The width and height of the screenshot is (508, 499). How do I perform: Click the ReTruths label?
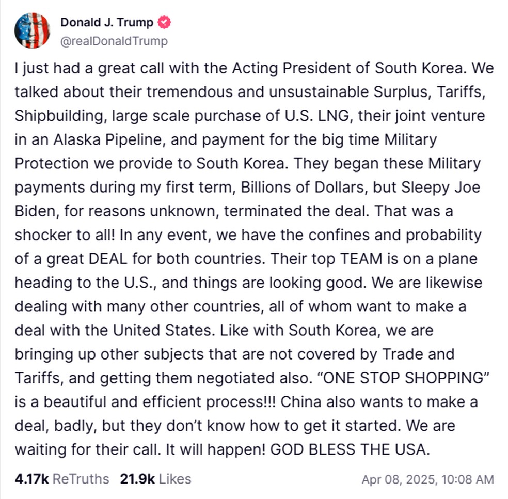[81, 479]
